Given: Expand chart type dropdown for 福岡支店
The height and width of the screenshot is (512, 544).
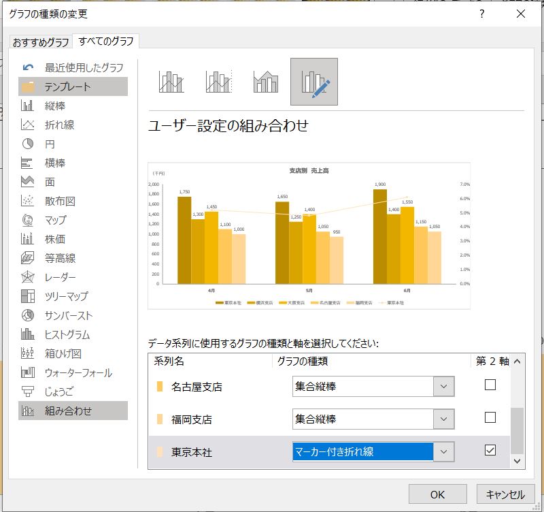Looking at the screenshot, I should [443, 419].
